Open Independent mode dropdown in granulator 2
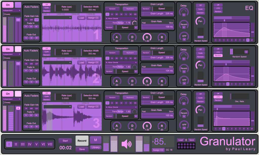The width and height of the screenshot is (259, 155). point(12,54)
